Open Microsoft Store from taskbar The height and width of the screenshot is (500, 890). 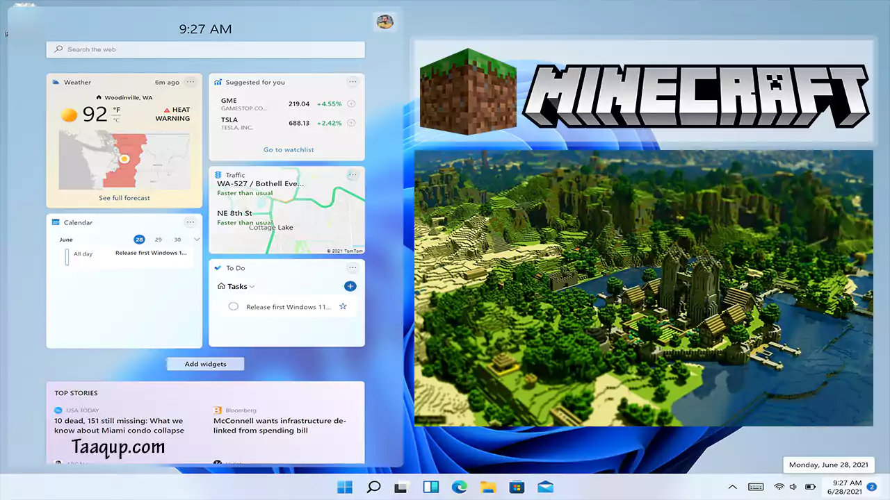coord(517,487)
